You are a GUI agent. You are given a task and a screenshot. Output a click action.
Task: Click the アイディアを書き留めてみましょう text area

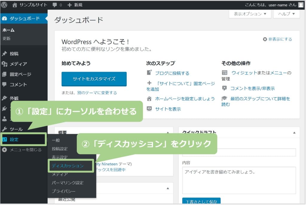click(x=239, y=180)
